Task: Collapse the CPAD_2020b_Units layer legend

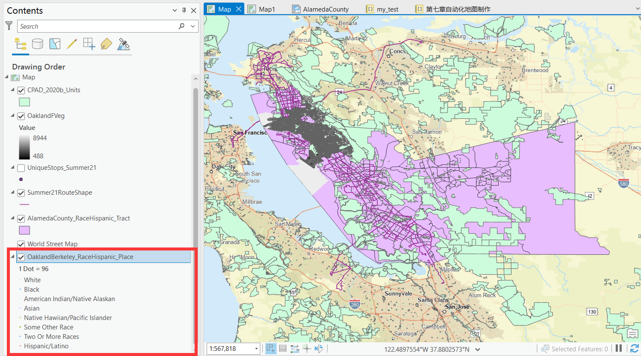Action: [12, 90]
